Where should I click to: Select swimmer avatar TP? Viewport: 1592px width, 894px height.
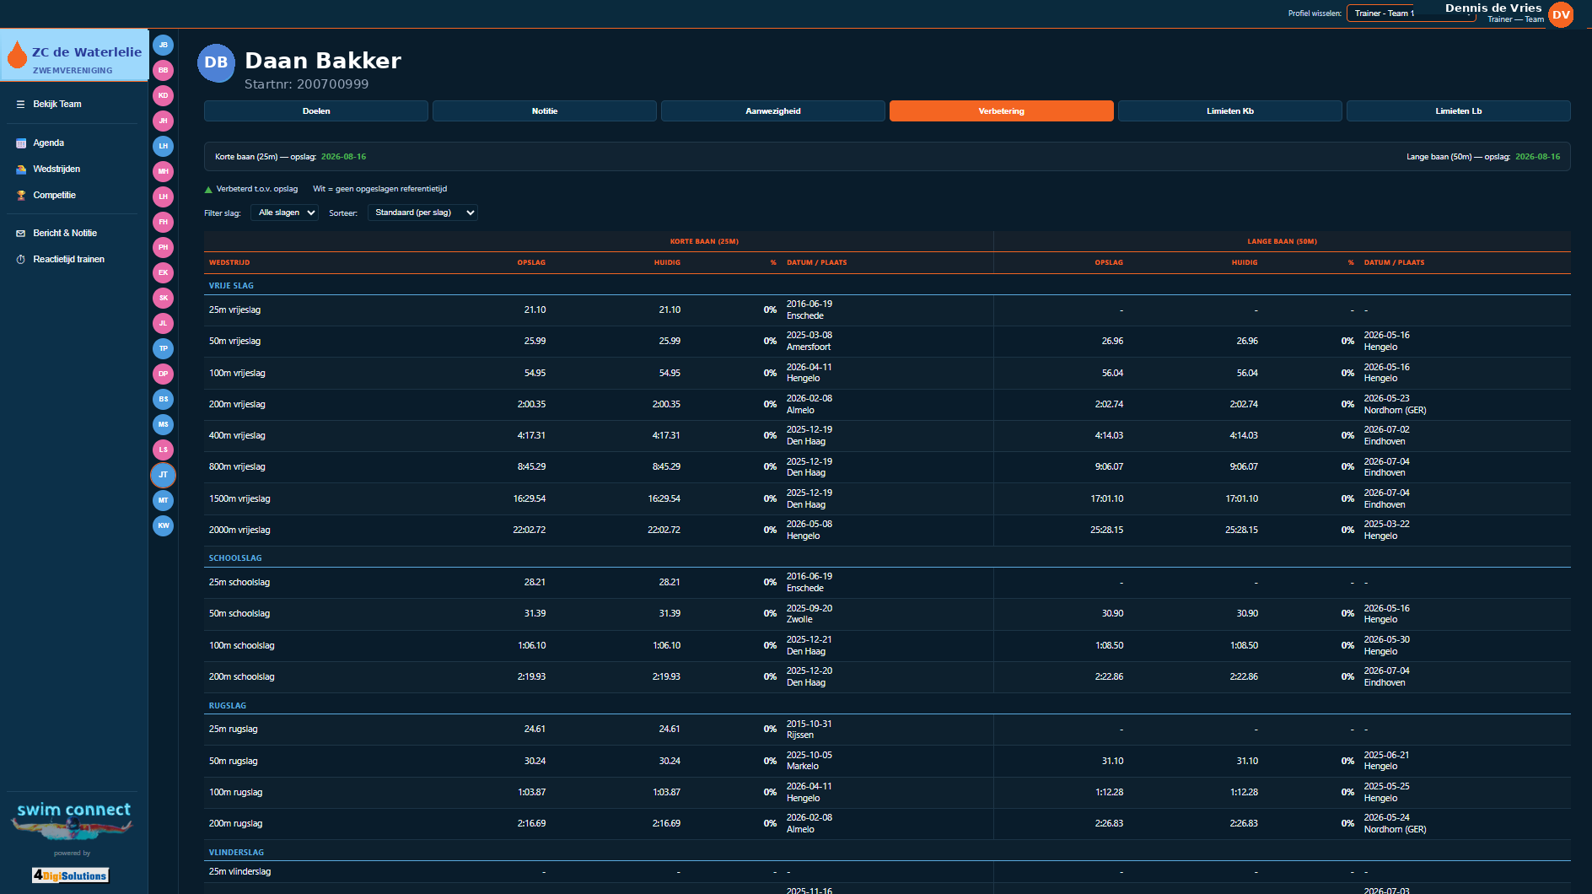click(x=164, y=348)
